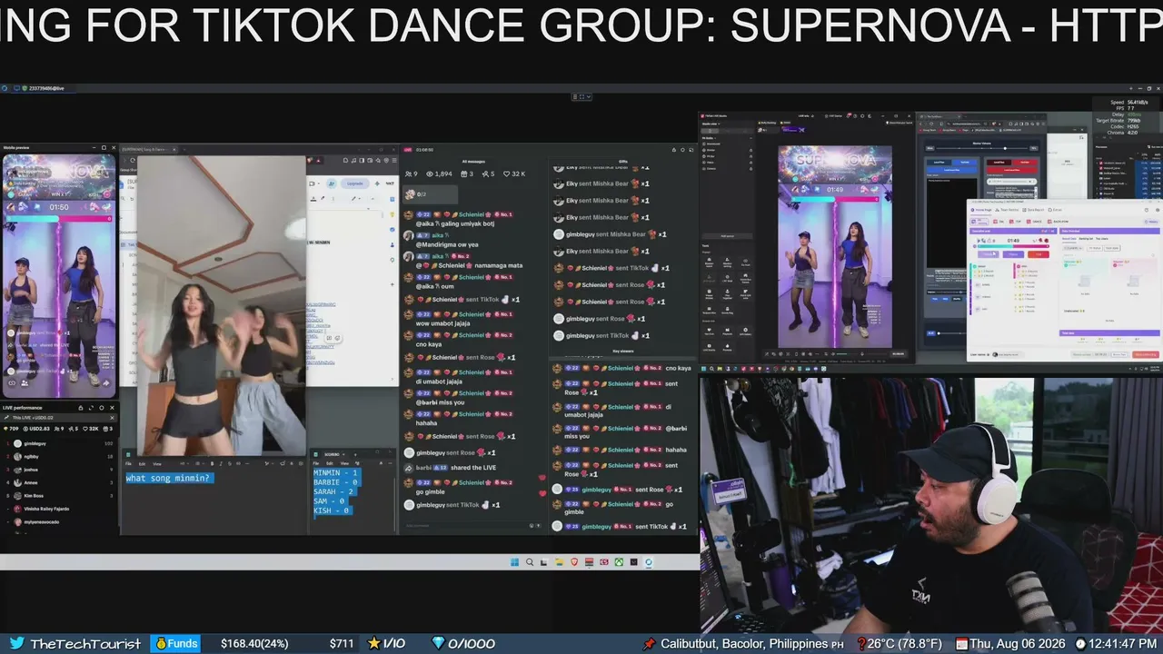Click the 32 K likes count in chat panel
1163x654 pixels.
coord(514,173)
